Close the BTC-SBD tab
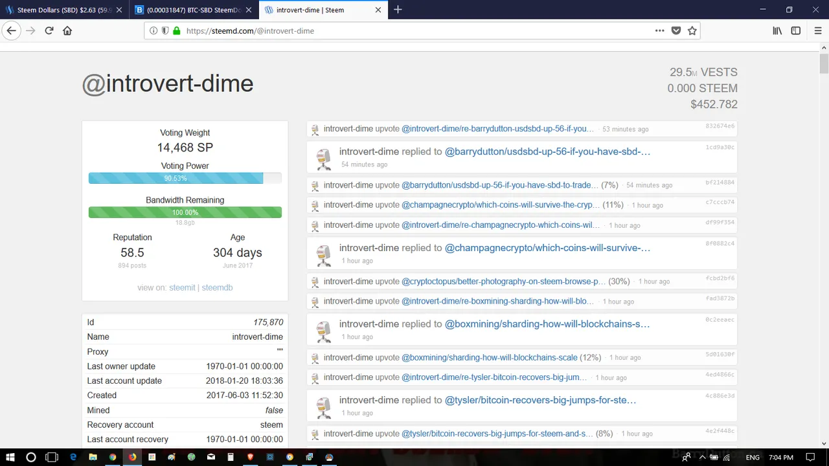The height and width of the screenshot is (466, 829). pos(247,10)
